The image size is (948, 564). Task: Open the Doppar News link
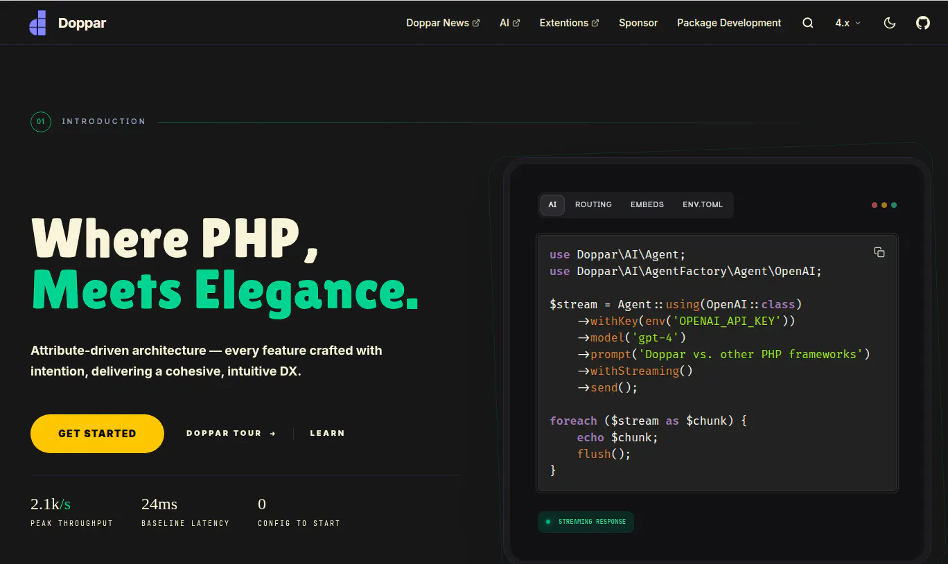443,23
